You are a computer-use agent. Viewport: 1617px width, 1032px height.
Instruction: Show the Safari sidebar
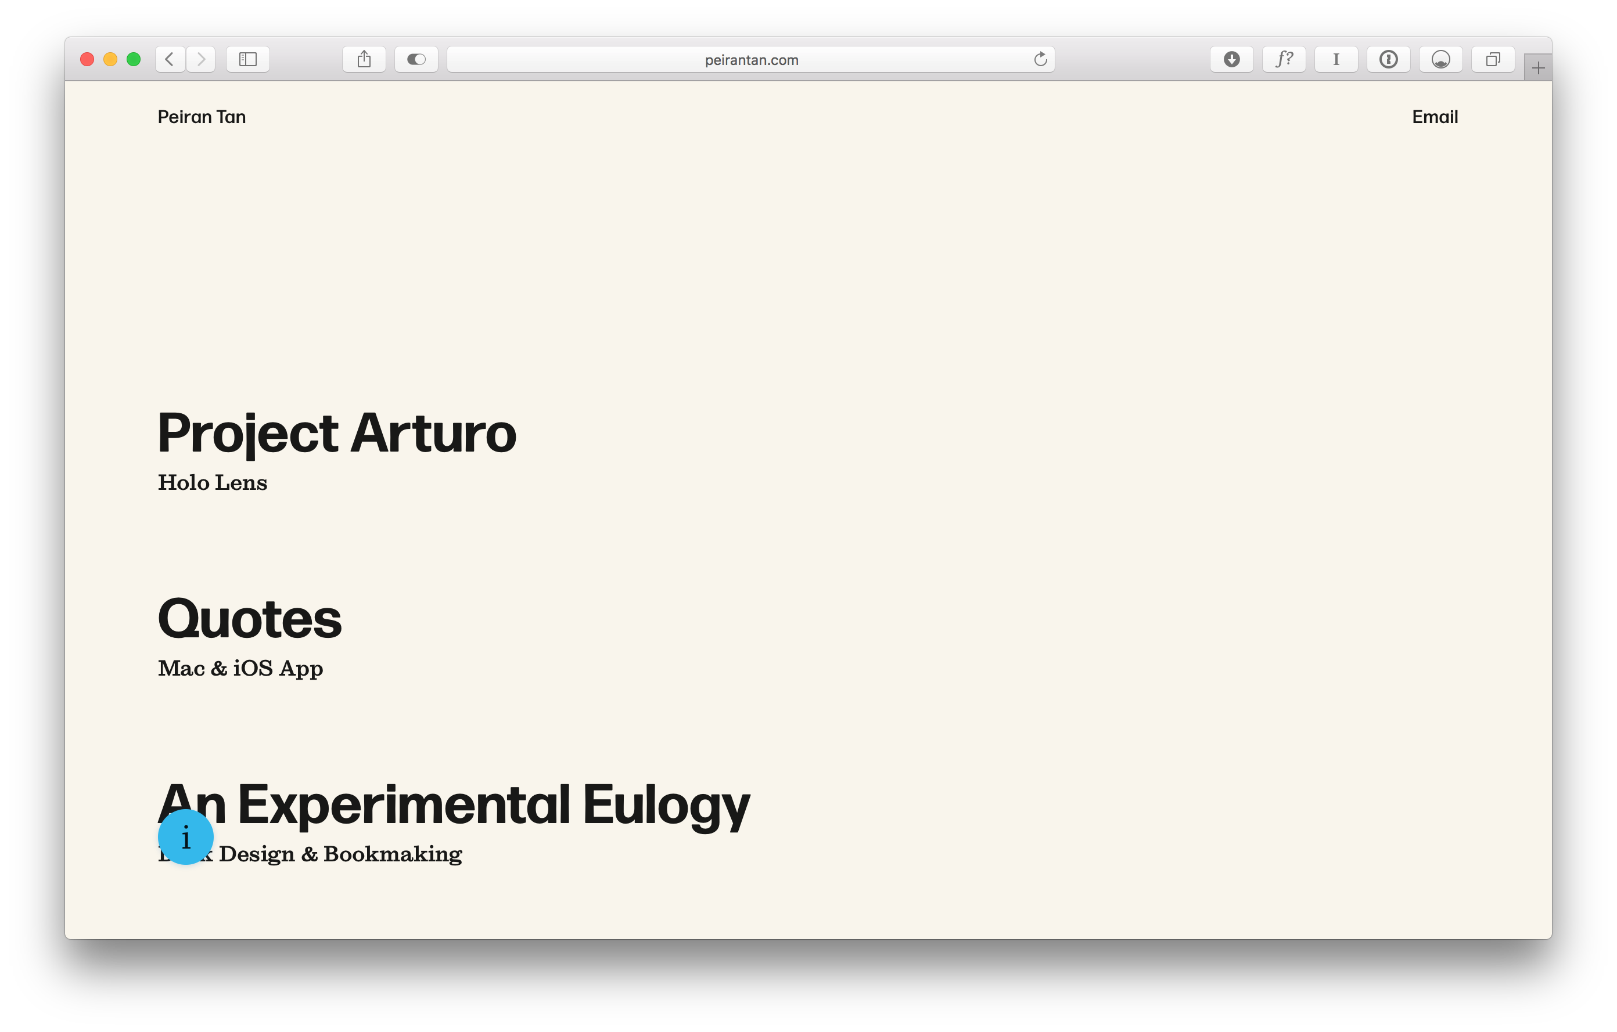[248, 60]
